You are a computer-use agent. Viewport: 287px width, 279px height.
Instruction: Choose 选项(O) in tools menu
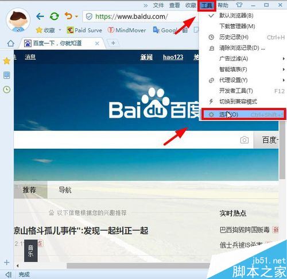click(x=243, y=114)
